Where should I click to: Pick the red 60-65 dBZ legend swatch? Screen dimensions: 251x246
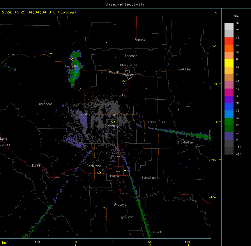[x=229, y=41]
